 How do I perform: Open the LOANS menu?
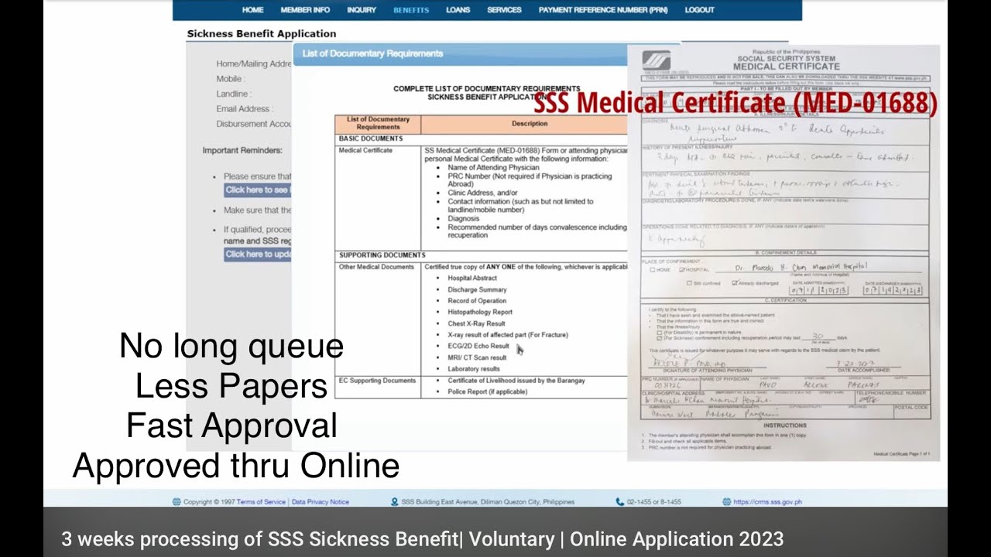(458, 10)
